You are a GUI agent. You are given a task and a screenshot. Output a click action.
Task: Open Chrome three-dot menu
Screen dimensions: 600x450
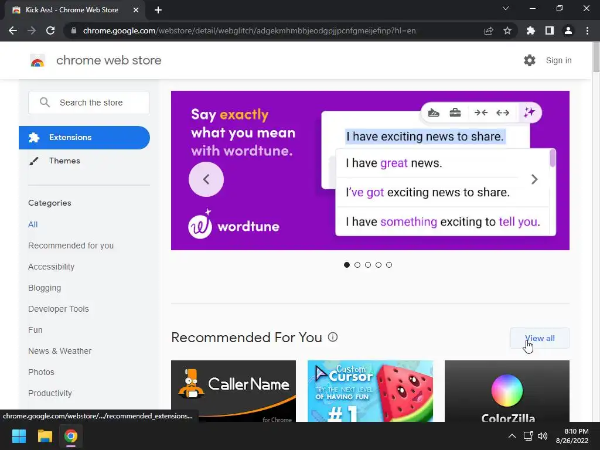(x=587, y=30)
